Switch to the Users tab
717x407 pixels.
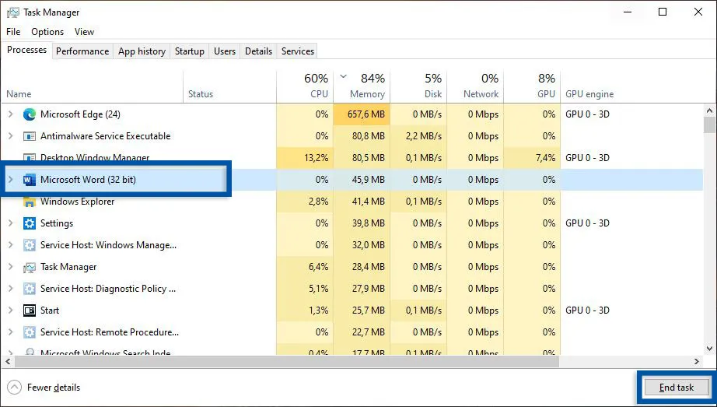pos(225,51)
